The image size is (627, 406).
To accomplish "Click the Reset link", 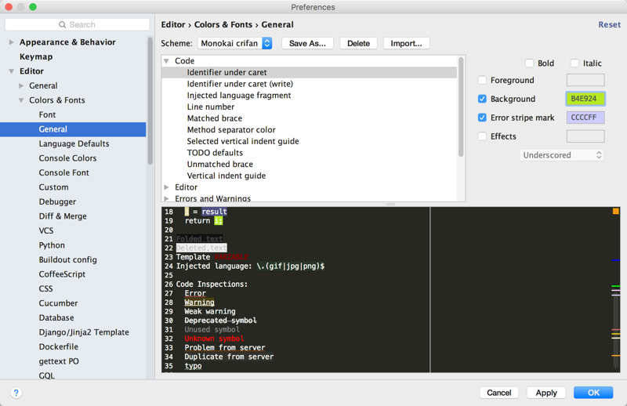I will click(610, 24).
